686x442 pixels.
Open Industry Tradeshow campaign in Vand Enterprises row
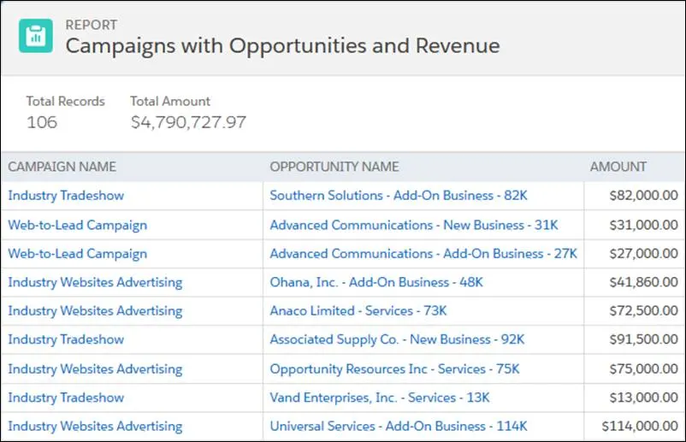(x=66, y=398)
